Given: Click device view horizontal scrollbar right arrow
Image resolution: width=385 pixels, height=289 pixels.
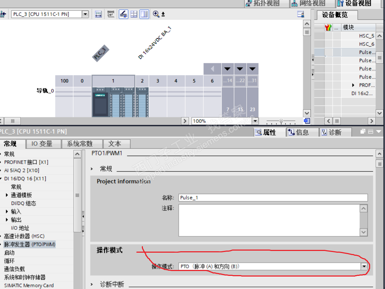Looking at the screenshot, I should click(185, 121).
